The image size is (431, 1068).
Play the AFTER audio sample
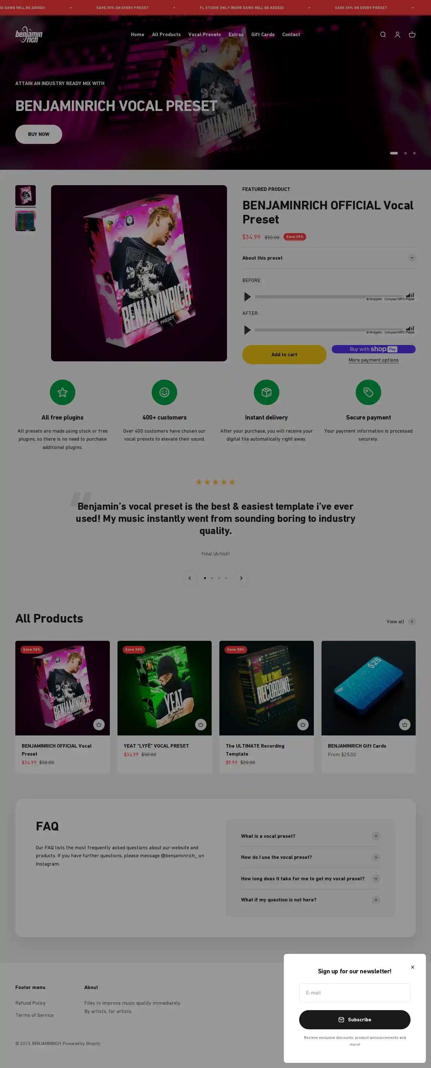click(248, 330)
